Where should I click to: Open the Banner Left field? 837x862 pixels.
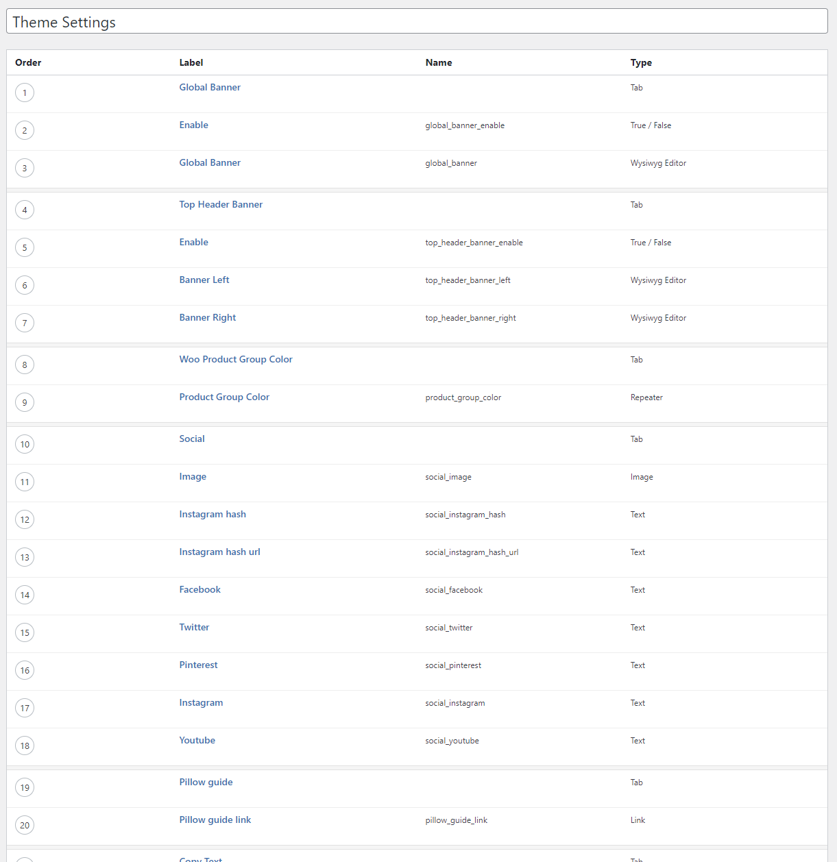(204, 280)
